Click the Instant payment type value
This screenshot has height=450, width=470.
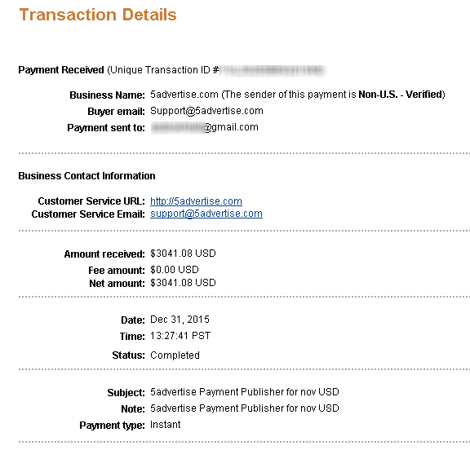click(165, 425)
